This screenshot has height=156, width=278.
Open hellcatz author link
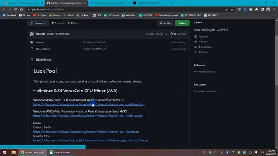point(40,34)
